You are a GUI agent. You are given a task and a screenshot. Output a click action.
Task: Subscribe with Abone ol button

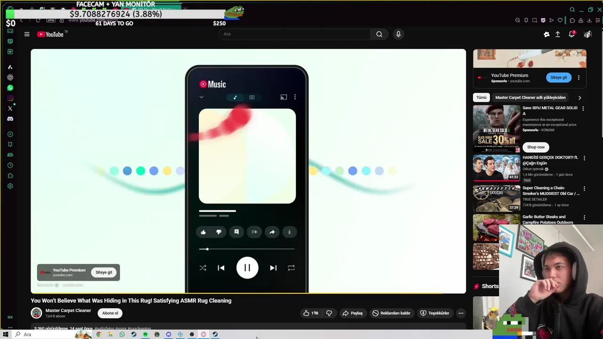coord(110,313)
